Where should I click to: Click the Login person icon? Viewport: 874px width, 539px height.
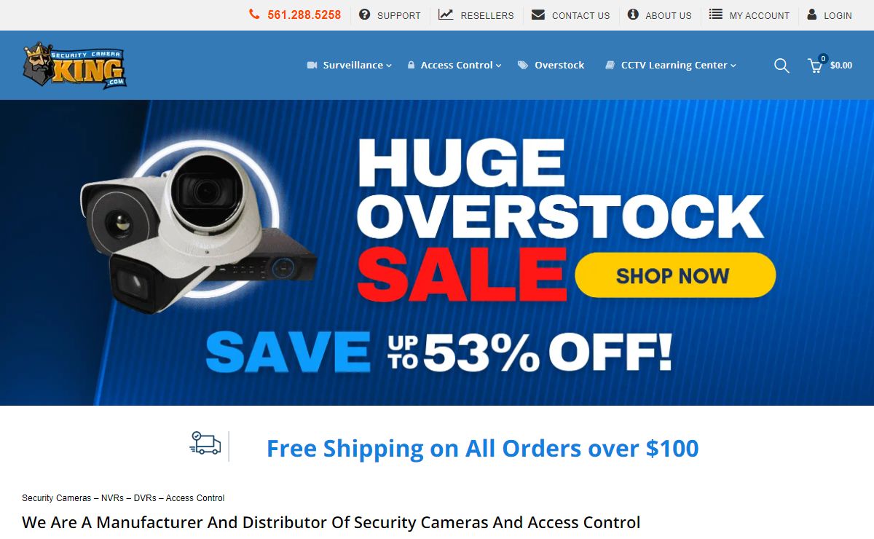pos(812,15)
